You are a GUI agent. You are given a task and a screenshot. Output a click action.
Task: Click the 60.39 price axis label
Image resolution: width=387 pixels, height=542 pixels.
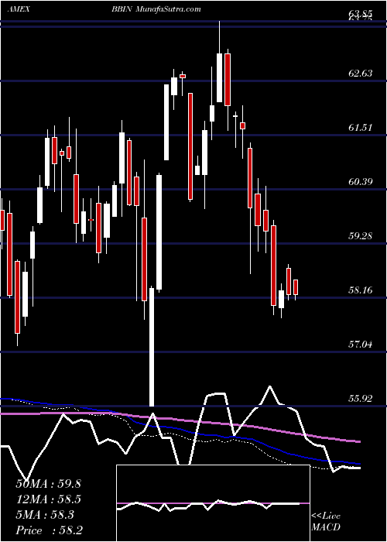[361, 181]
